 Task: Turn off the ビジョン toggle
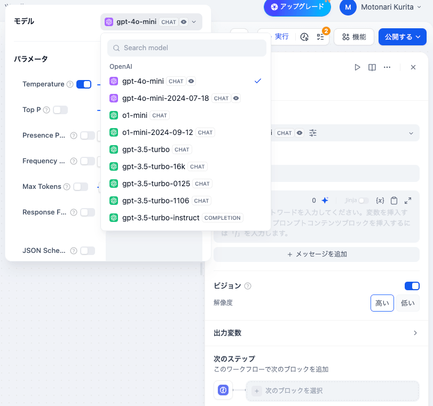[x=412, y=286]
